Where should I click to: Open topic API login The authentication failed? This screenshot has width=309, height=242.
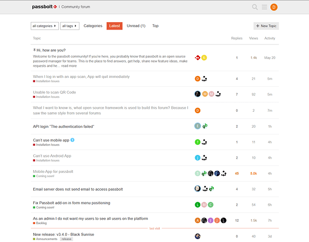click(63, 126)
